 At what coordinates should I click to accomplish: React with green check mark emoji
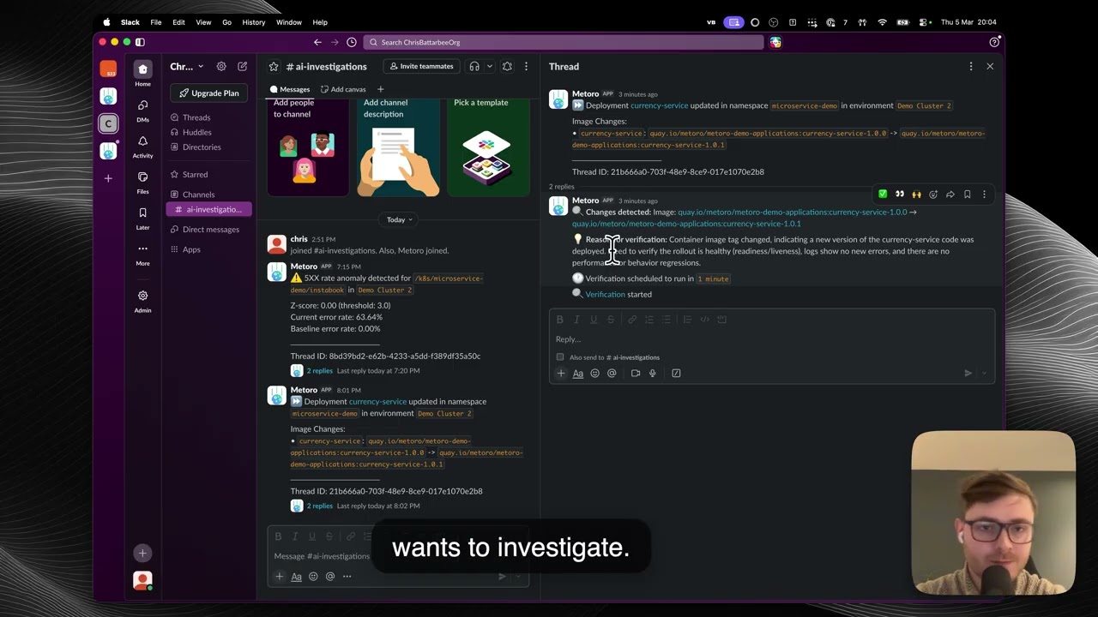coord(883,195)
